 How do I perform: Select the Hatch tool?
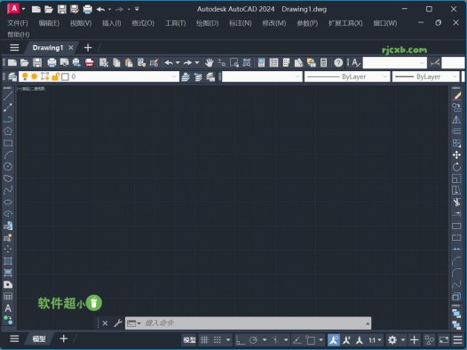8,261
